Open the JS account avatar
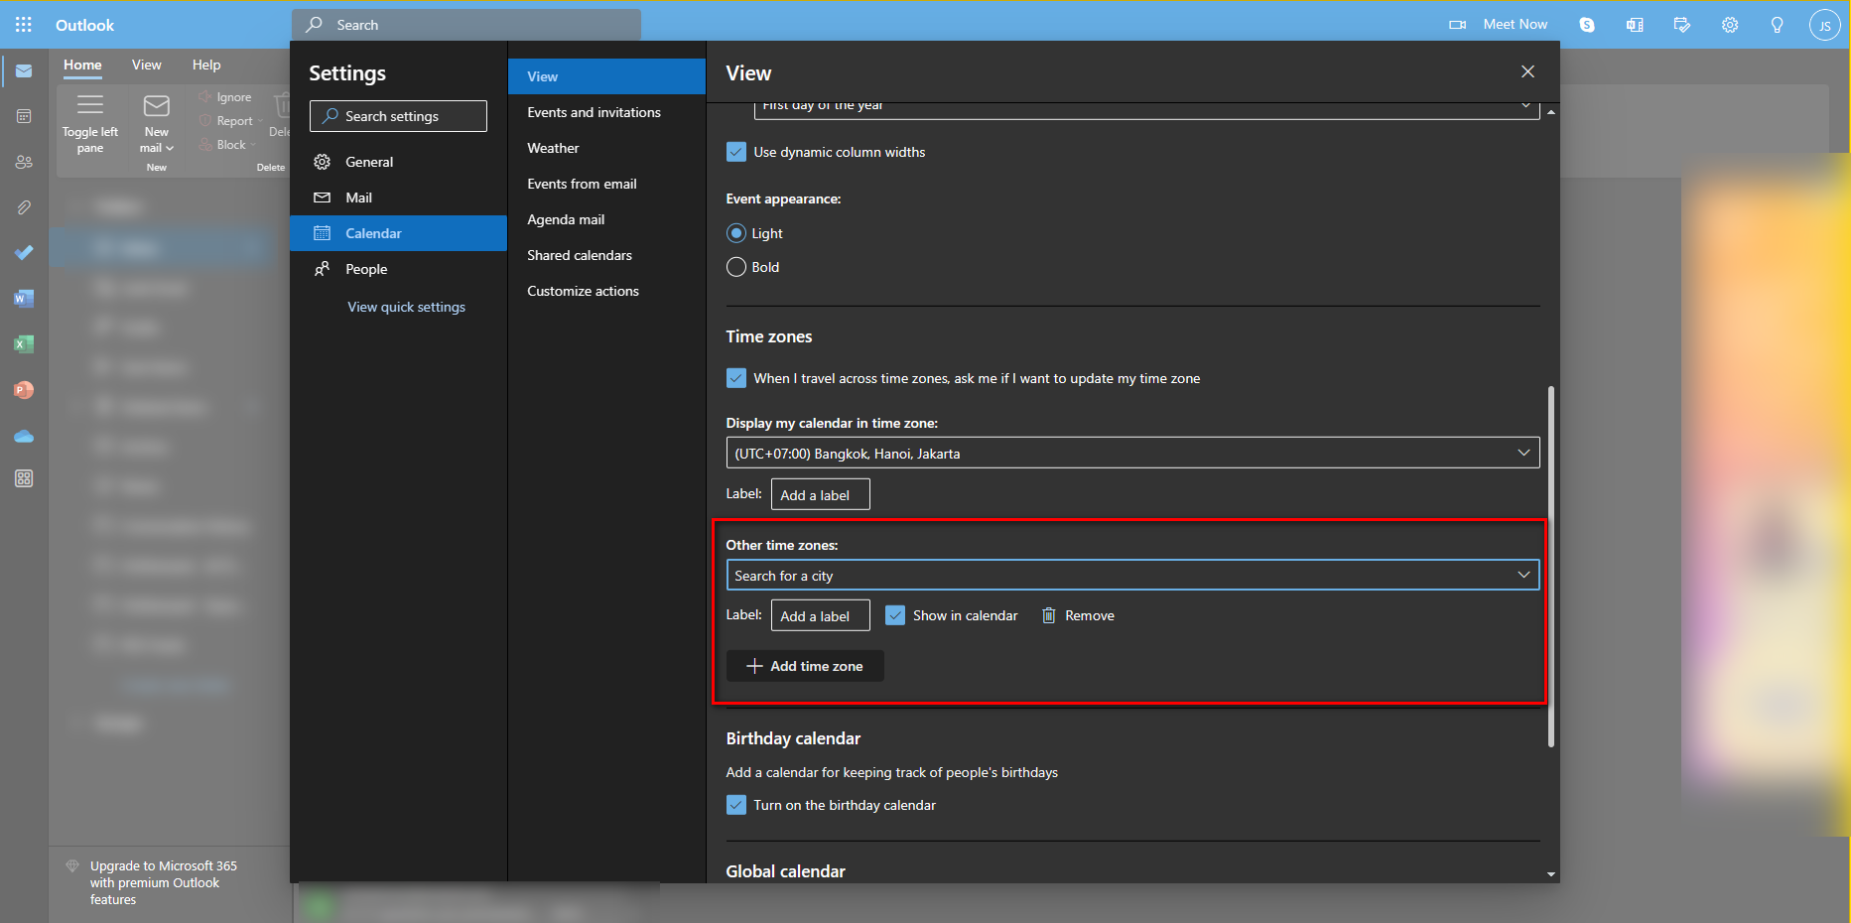Screen dimensions: 1851x923 pos(1824,25)
